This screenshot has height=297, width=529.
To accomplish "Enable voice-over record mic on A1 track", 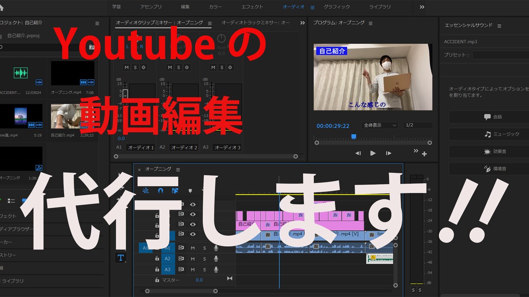I will point(216,248).
